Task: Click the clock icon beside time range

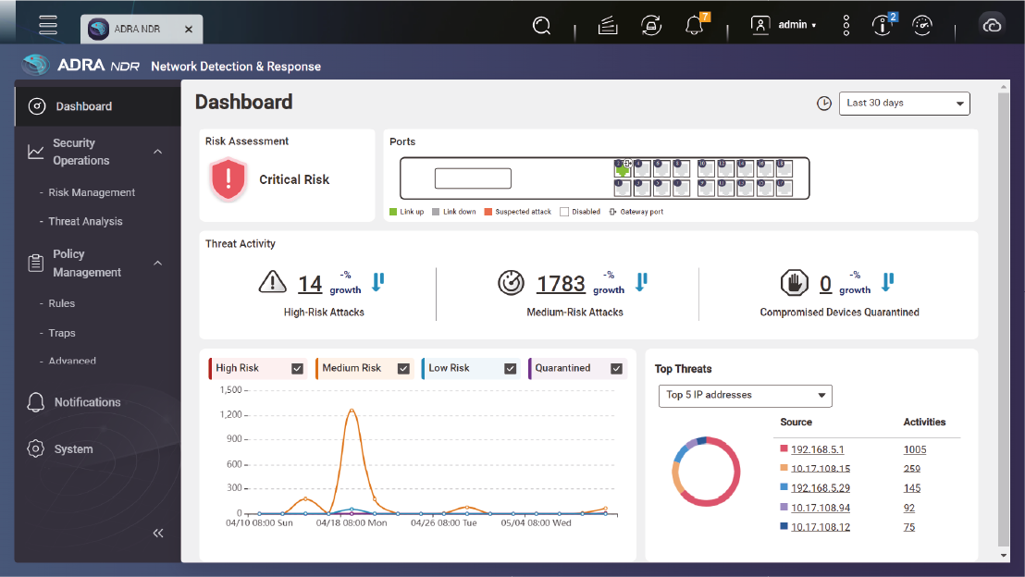Action: coord(823,104)
